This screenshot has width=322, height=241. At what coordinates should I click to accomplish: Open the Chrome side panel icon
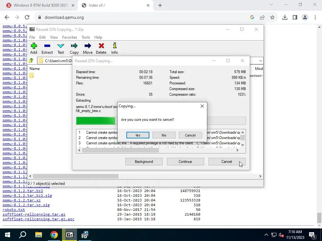pos(295,18)
